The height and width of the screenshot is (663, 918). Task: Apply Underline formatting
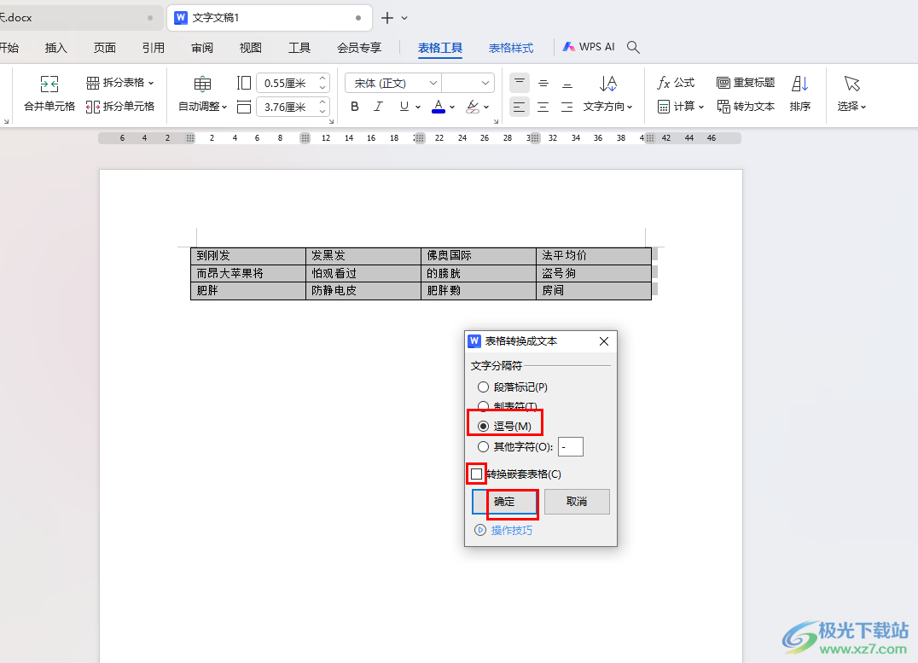pos(404,107)
